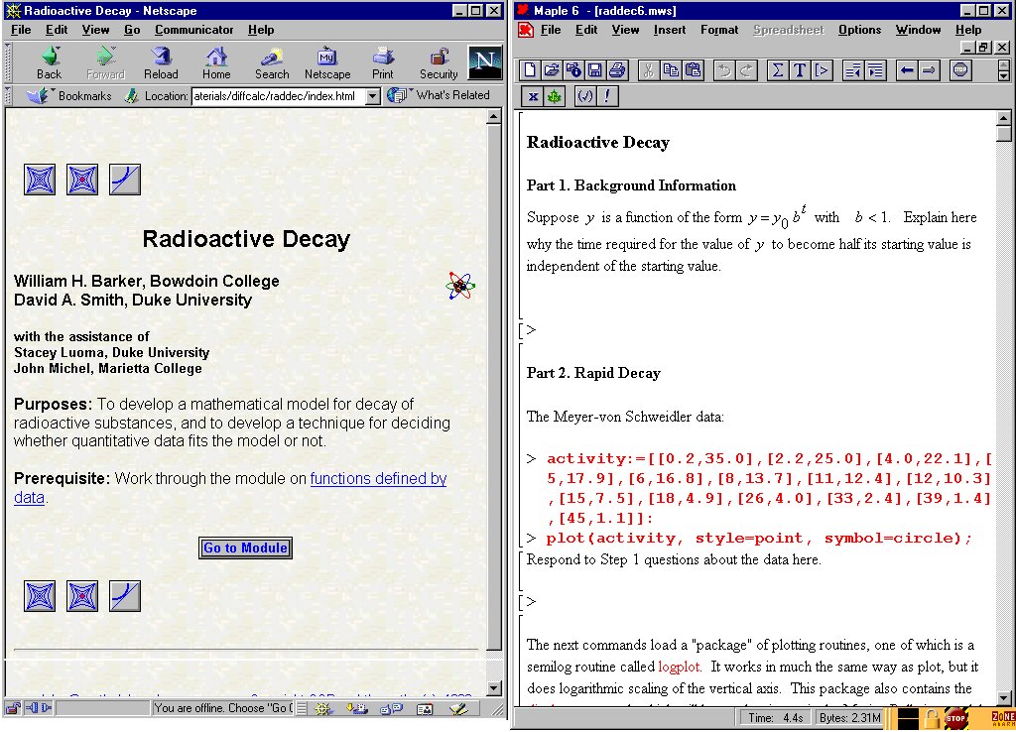Copy selection in Maple toolbar
The height and width of the screenshot is (732, 1016).
(x=671, y=70)
